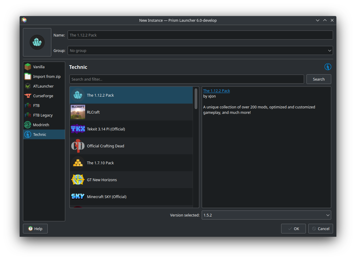Select FTB in the sidebar
Viewport: 356px width, 260px height.
click(x=44, y=105)
